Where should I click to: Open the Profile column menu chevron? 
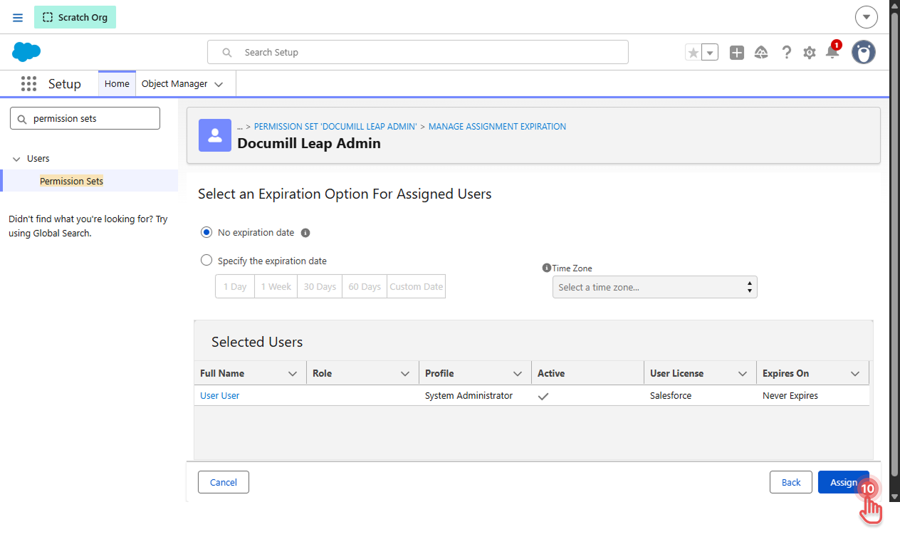click(518, 374)
